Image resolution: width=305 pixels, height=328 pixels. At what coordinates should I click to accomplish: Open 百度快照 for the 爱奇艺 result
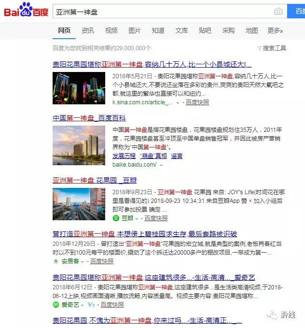(112, 305)
